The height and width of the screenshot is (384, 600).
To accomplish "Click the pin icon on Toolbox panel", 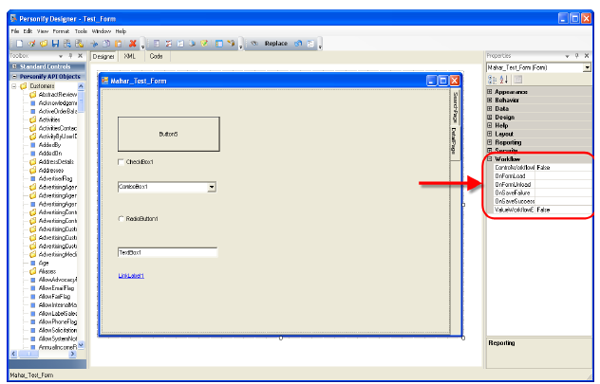I will point(70,56).
